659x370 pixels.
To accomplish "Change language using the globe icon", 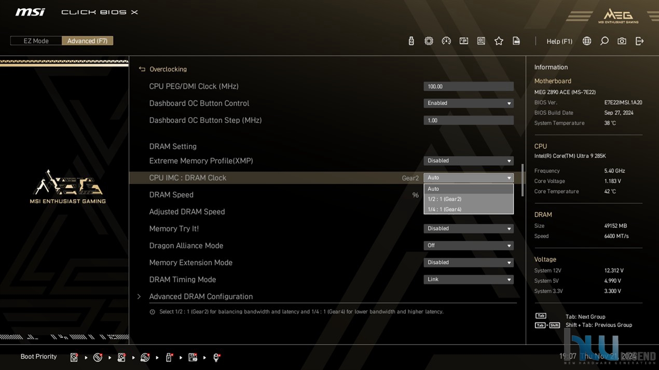I will coord(587,41).
